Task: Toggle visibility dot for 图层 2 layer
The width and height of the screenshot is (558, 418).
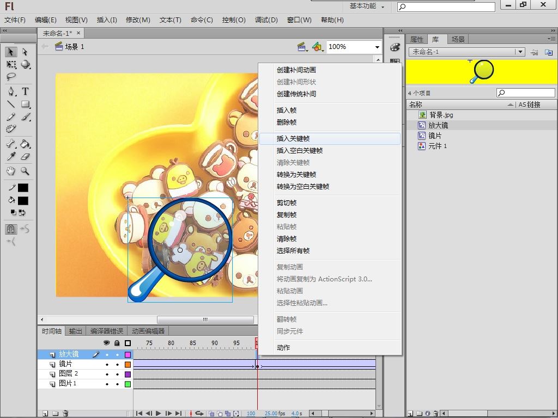Action: (x=107, y=374)
